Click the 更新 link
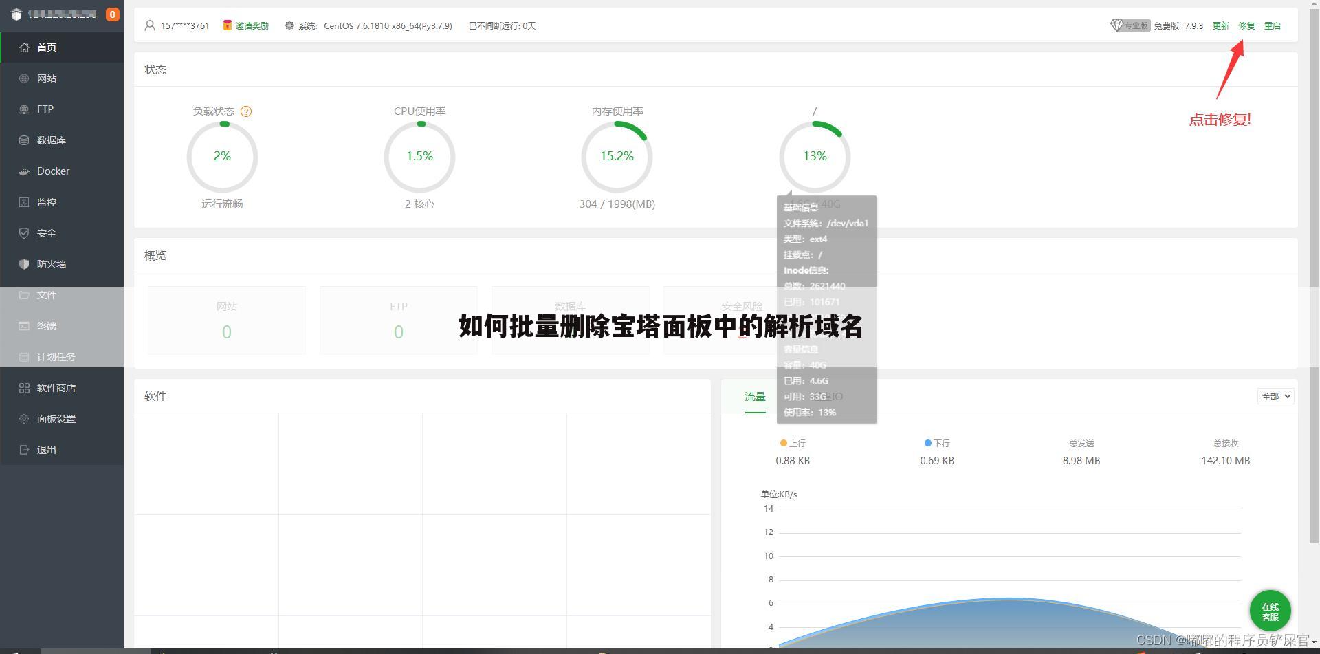Viewport: 1320px width, 654px height. pyautogui.click(x=1220, y=25)
